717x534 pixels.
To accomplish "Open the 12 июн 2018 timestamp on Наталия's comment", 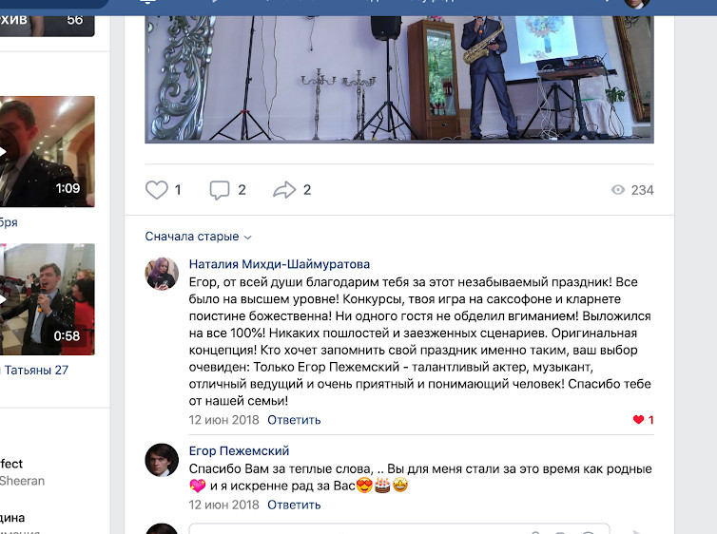I will coord(224,420).
